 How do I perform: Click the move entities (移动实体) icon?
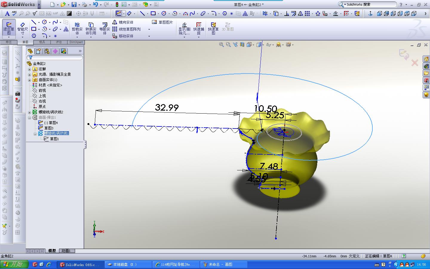[115, 36]
